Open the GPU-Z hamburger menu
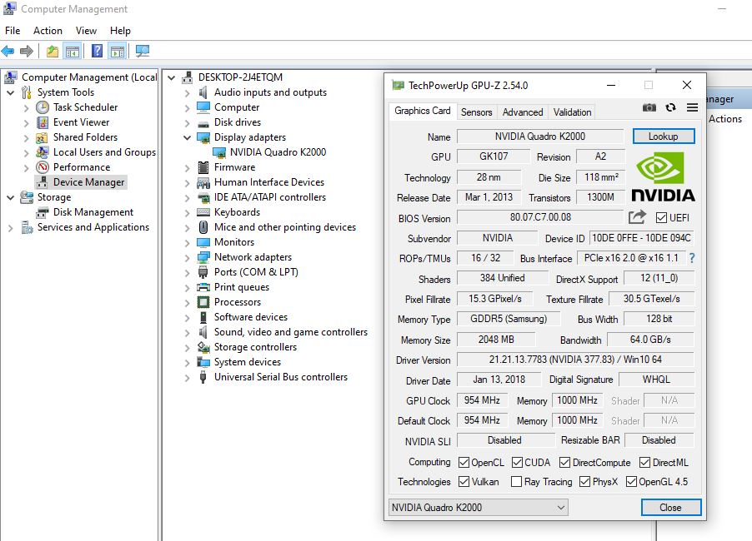Image resolution: width=752 pixels, height=541 pixels. 692,107
